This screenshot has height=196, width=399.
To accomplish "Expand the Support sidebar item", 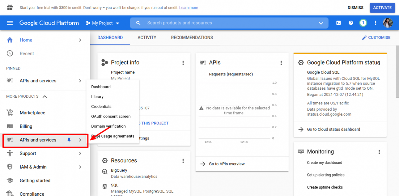I will click(x=80, y=153).
